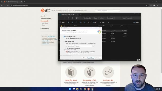Viewport: 162px width, 91px height.
Task: Minimize the Git Setup dialog
Action: pyautogui.click(x=92, y=28)
